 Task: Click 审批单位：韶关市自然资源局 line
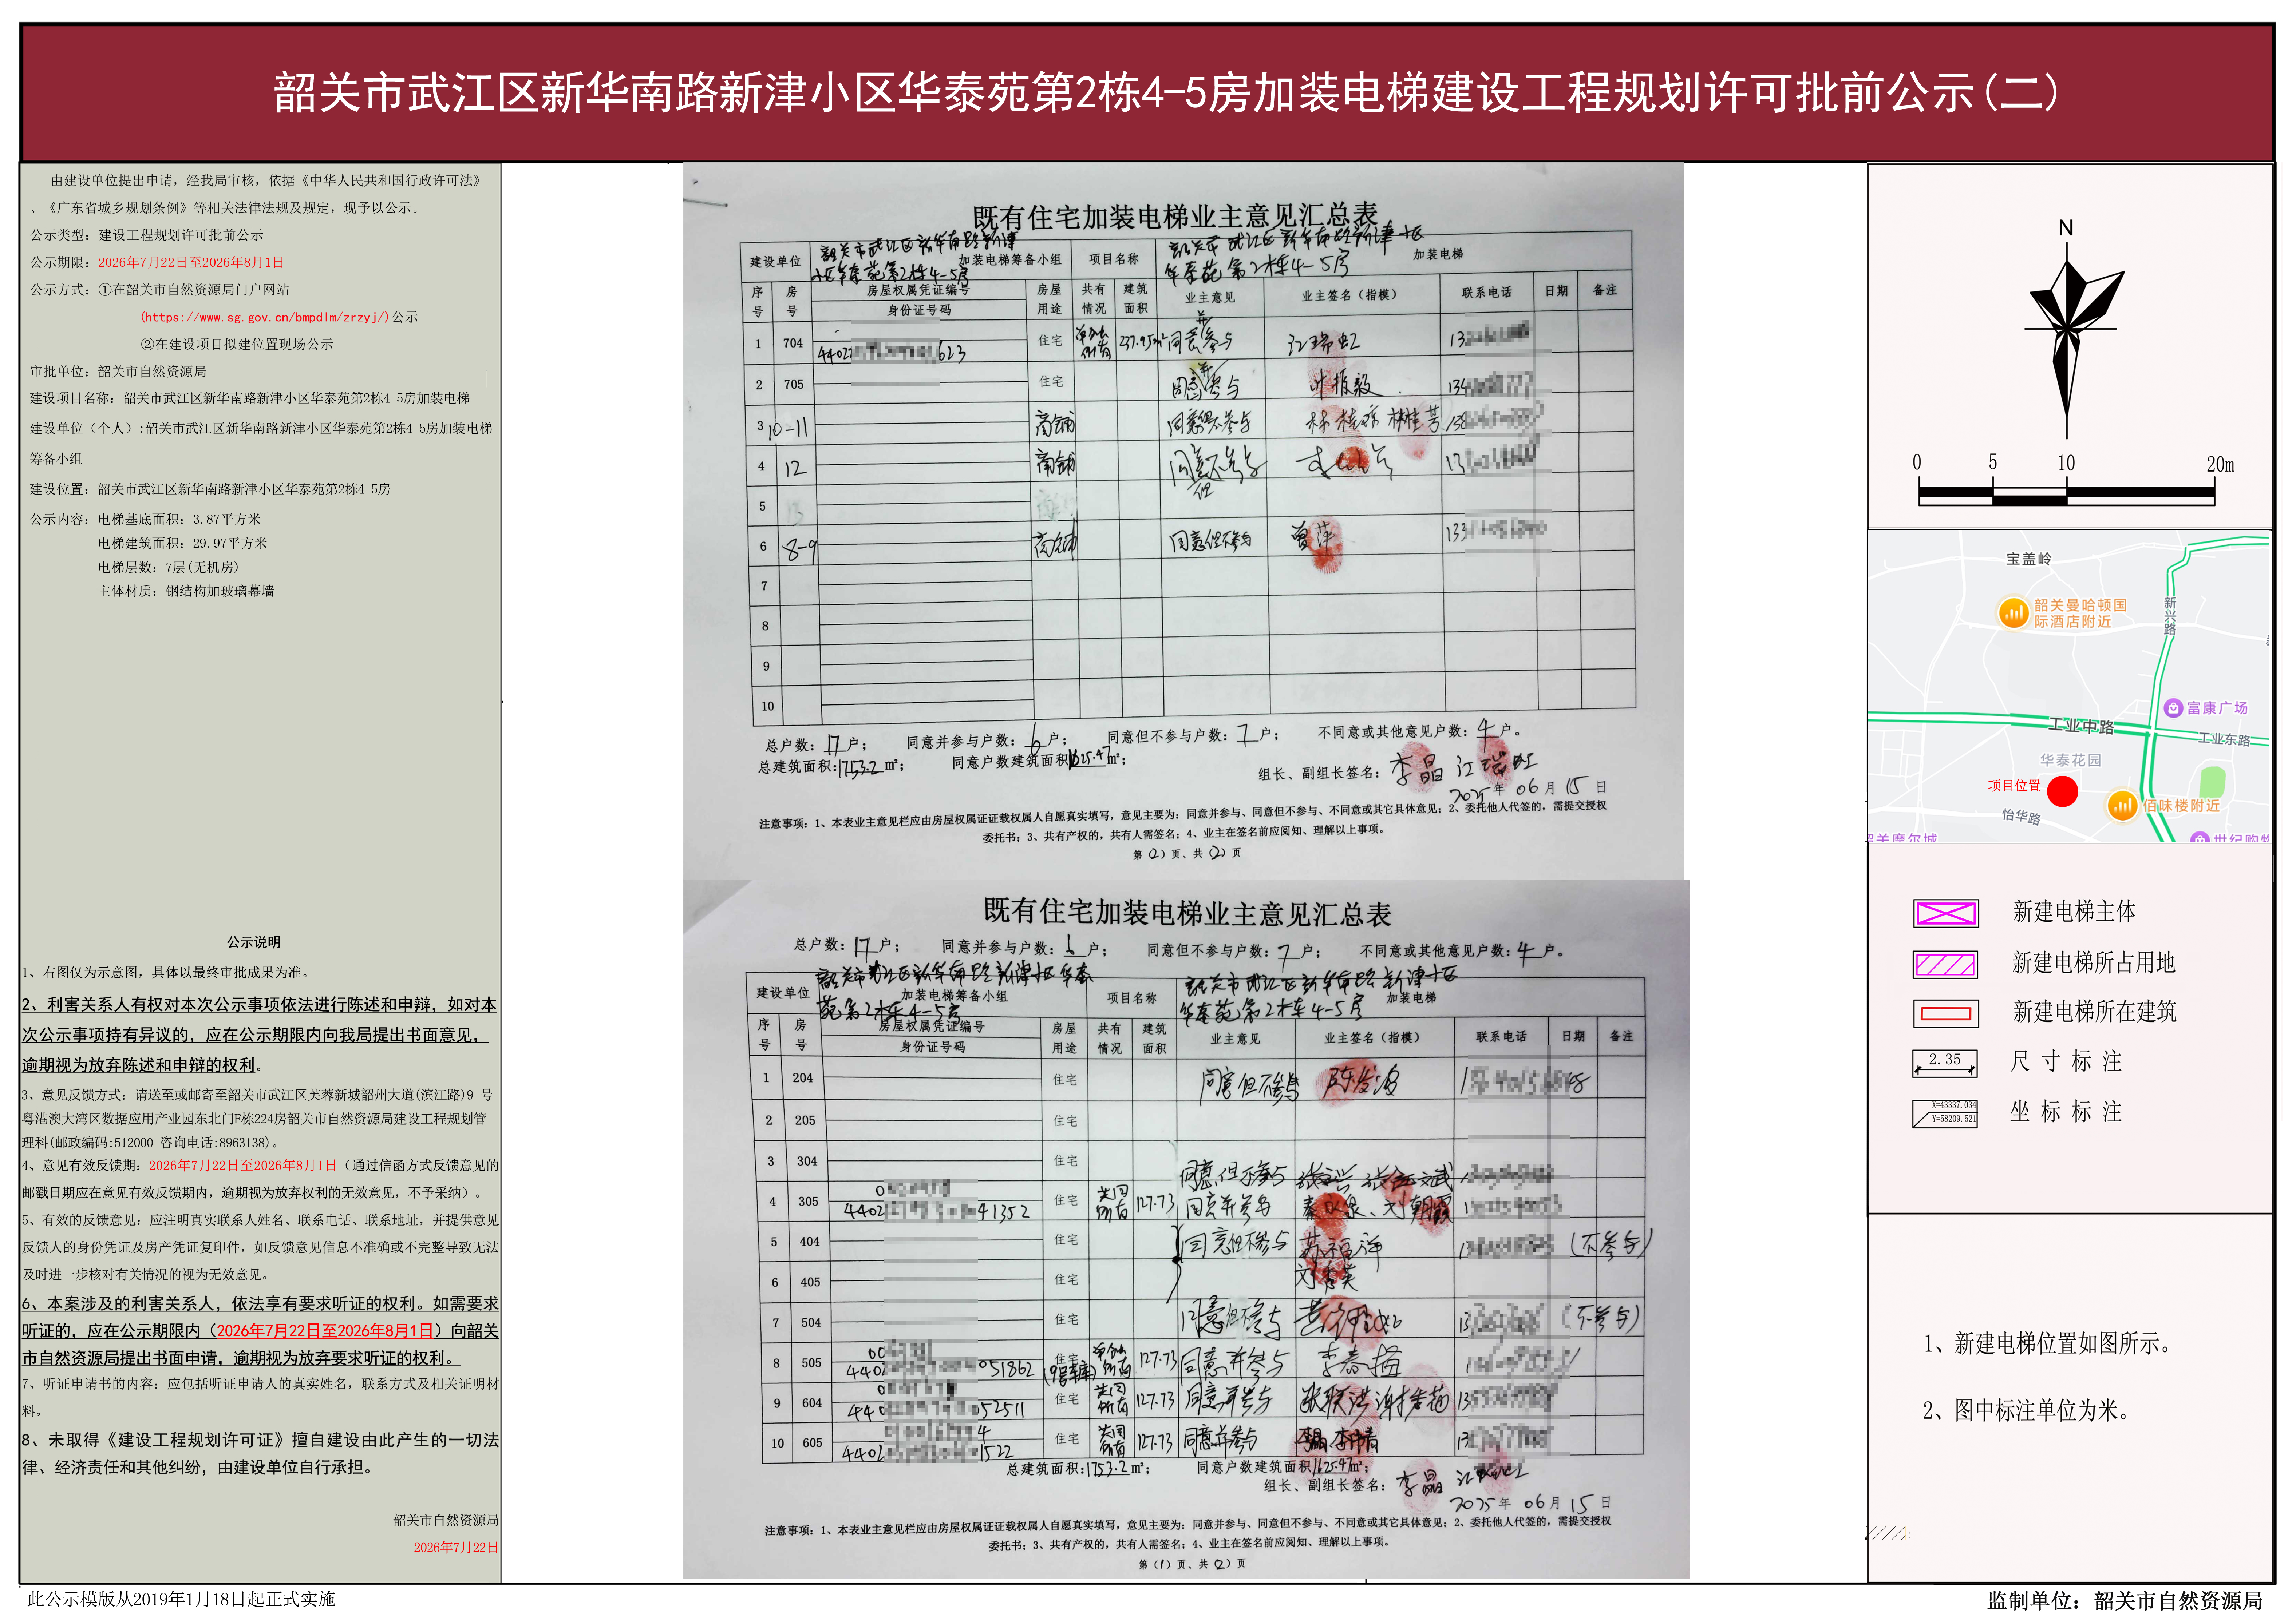point(118,371)
